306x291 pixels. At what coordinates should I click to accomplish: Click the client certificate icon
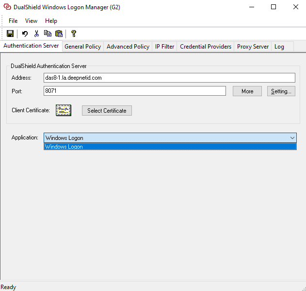(64, 110)
